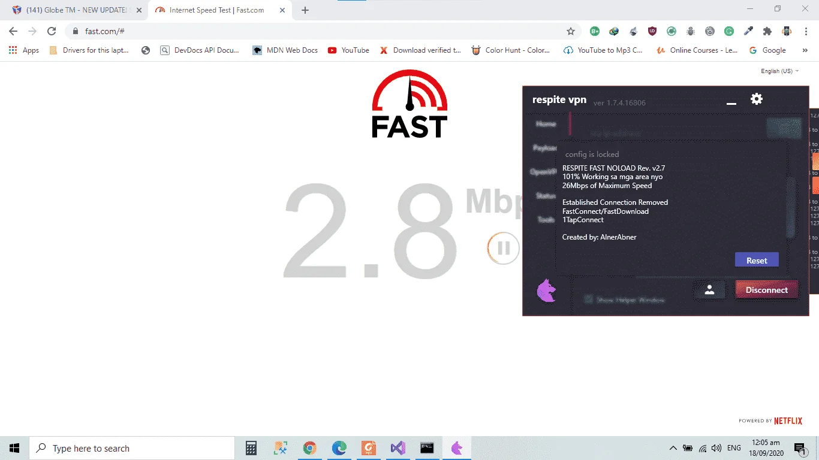Open Visual Studio from the taskbar

(x=398, y=448)
